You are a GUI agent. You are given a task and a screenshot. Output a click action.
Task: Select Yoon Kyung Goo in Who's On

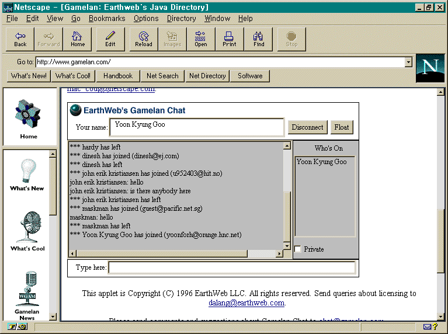click(321, 162)
